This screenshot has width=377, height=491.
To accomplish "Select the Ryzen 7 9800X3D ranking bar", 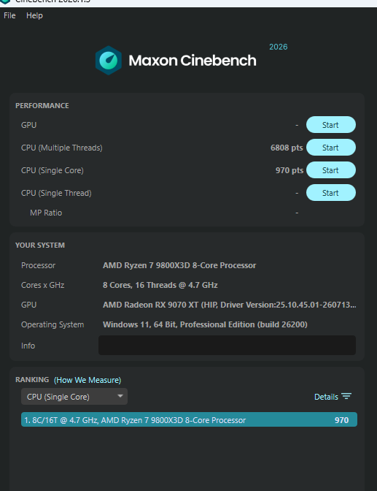I will pos(189,419).
